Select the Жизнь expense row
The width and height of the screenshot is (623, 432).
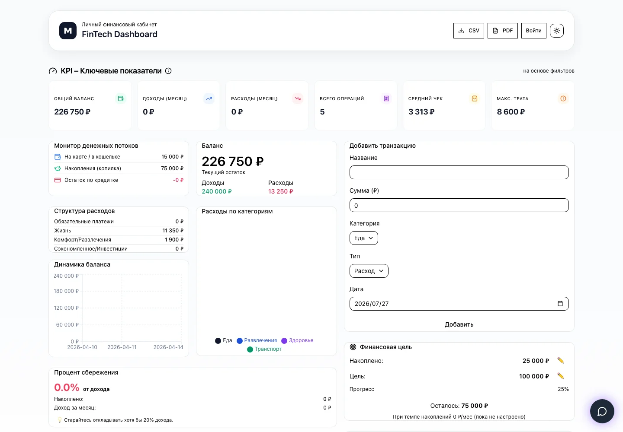[x=119, y=231]
